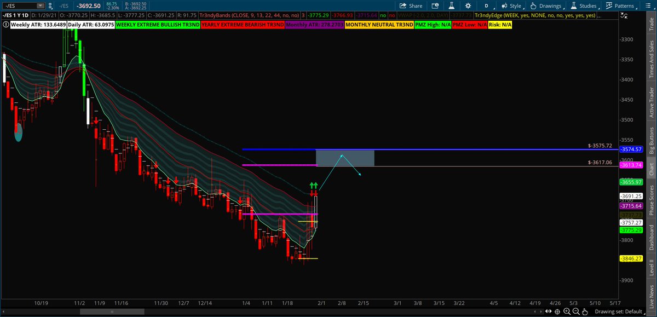This screenshot has width=657, height=317.
Task: Select the gray rectangle drawing zone
Action: 345,158
